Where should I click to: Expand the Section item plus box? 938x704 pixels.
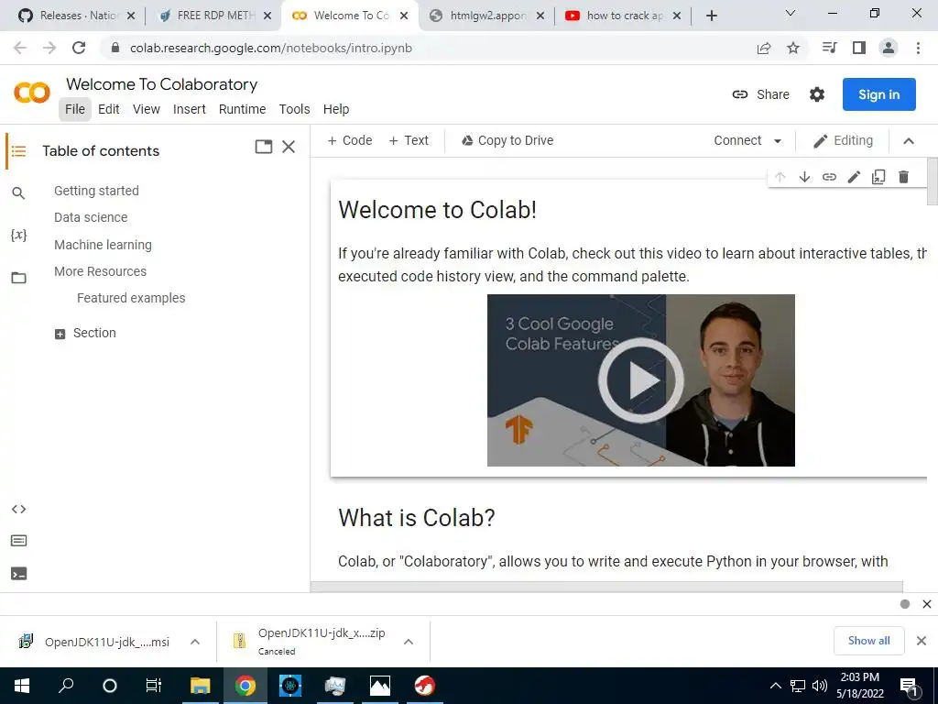pos(60,334)
